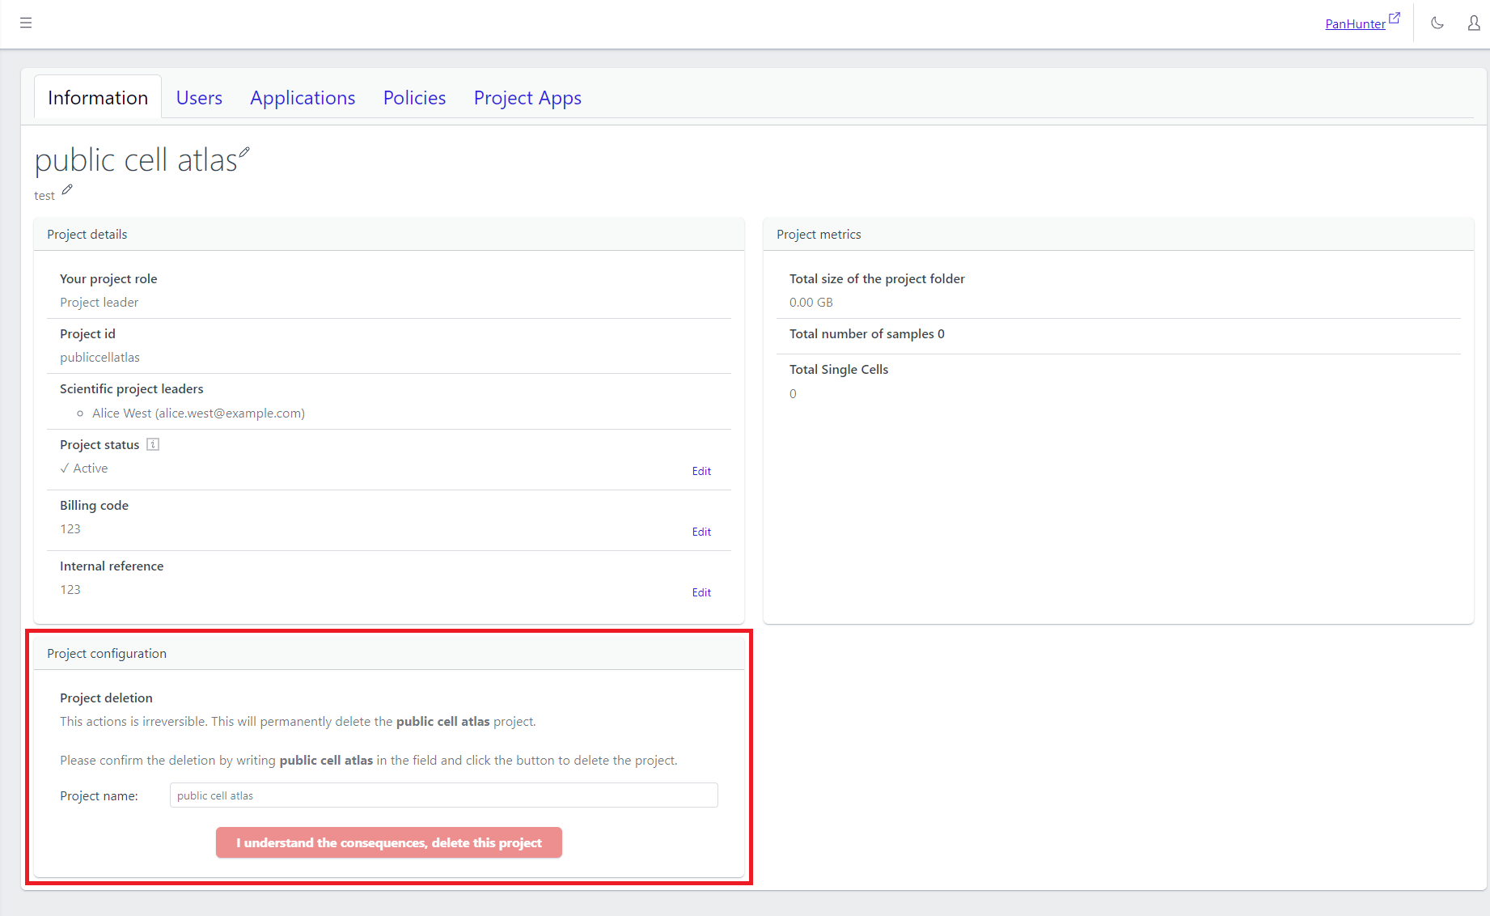The height and width of the screenshot is (916, 1490).
Task: Click Project status info icon
Action: click(x=153, y=444)
